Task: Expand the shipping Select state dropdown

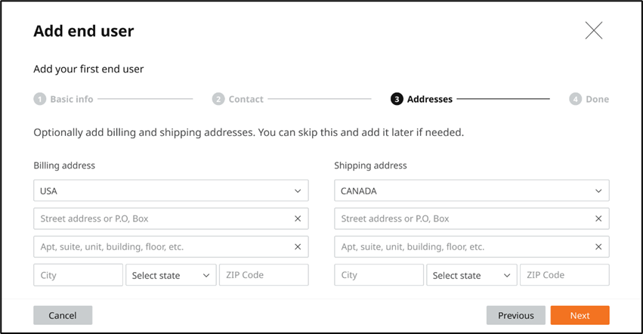Action: point(471,275)
